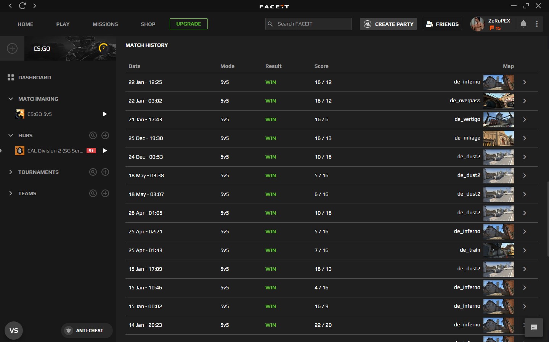This screenshot has height=342, width=549.
Task: Search for hubs with magnifier icon
Action: coord(93,135)
